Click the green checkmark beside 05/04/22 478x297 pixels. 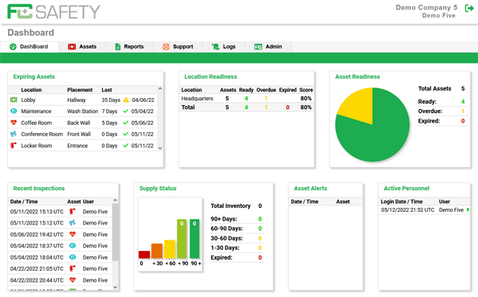pos(126,111)
